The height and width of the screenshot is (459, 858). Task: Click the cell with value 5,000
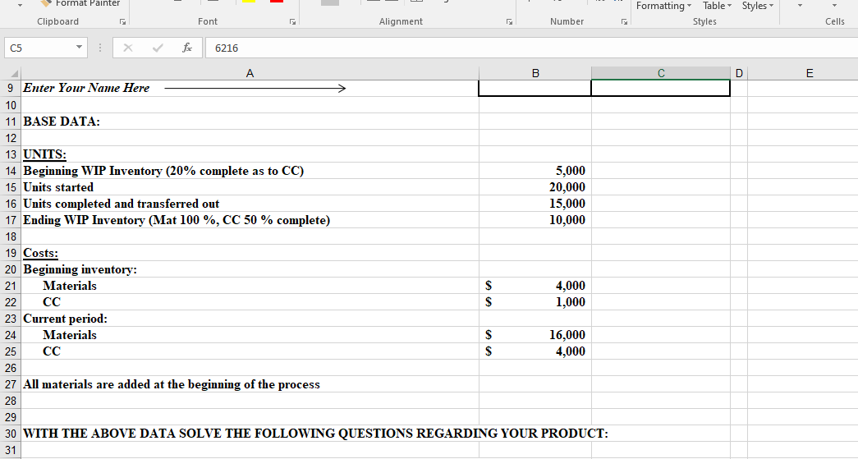tap(535, 171)
